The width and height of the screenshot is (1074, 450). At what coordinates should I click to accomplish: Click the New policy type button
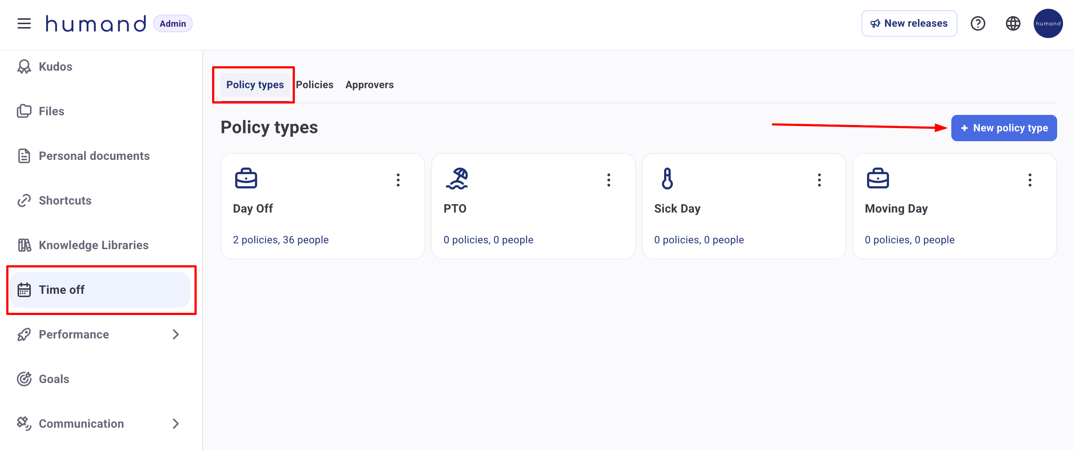pos(1004,128)
